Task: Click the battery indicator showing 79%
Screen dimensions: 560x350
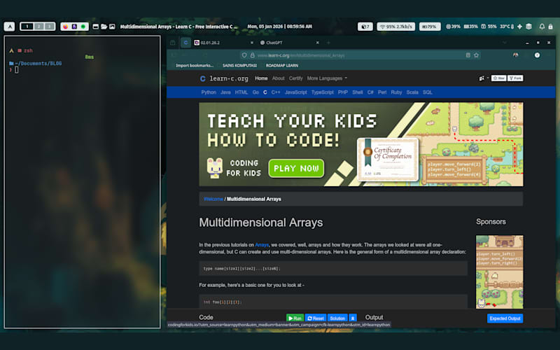Action: point(430,27)
